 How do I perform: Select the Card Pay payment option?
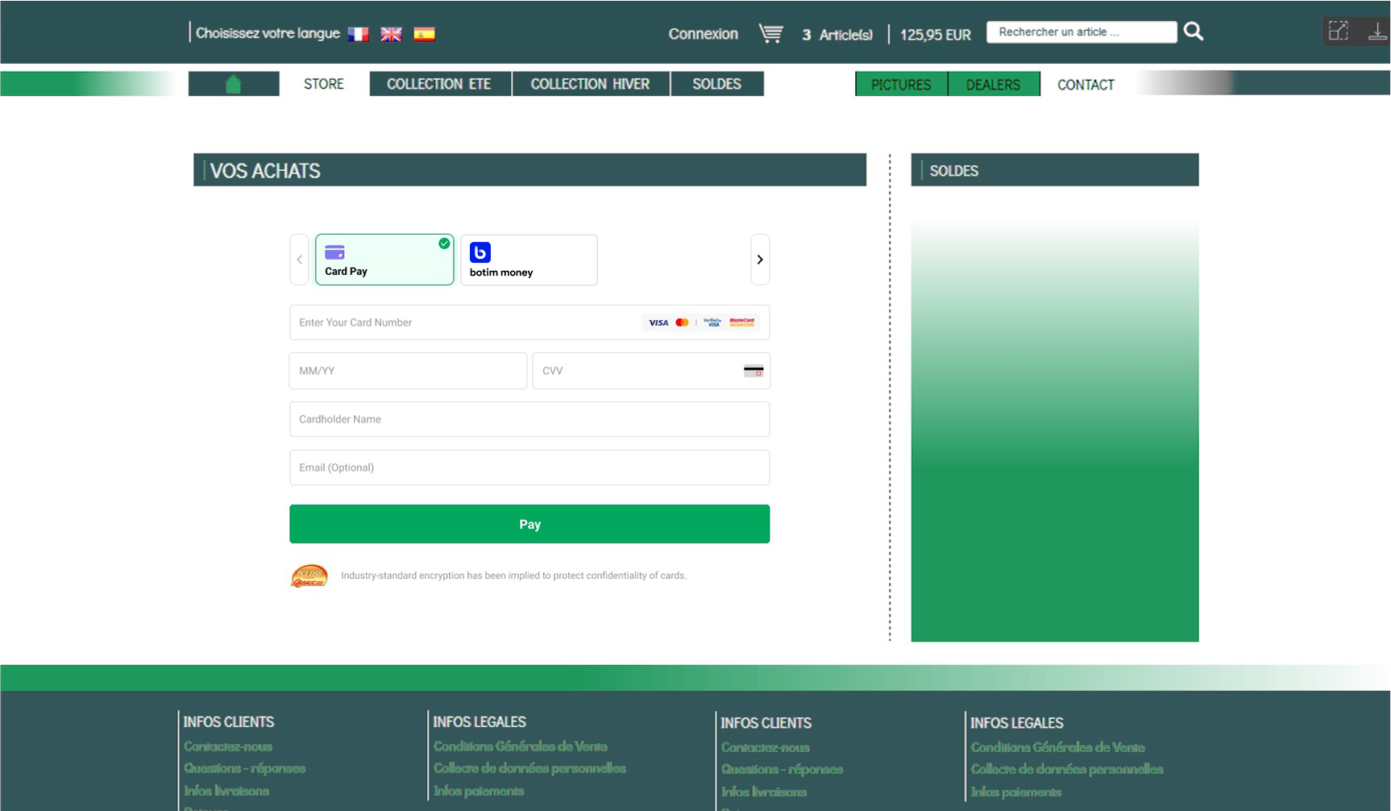pyautogui.click(x=384, y=260)
